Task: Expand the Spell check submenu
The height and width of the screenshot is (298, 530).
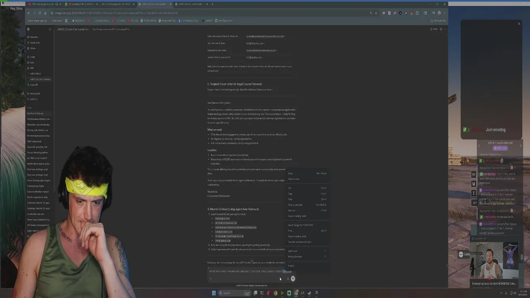Action: pyautogui.click(x=307, y=251)
